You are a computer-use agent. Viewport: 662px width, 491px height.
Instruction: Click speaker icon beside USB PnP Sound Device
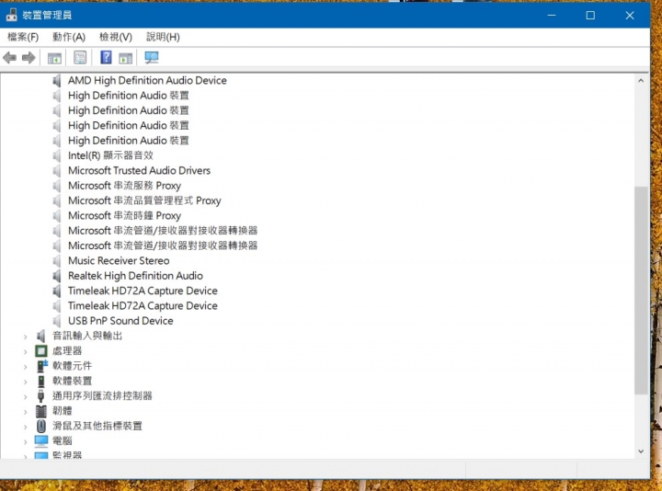[57, 321]
